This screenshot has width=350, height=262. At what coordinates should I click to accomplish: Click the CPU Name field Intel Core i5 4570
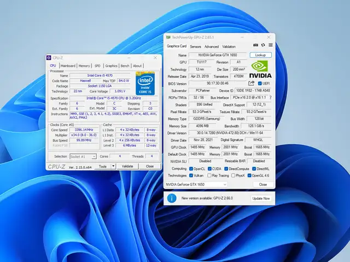tap(100, 75)
